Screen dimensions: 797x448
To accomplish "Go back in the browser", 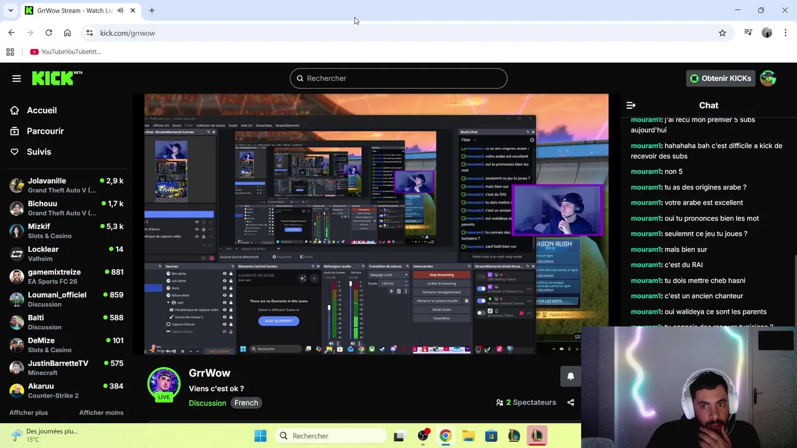I will tap(11, 33).
